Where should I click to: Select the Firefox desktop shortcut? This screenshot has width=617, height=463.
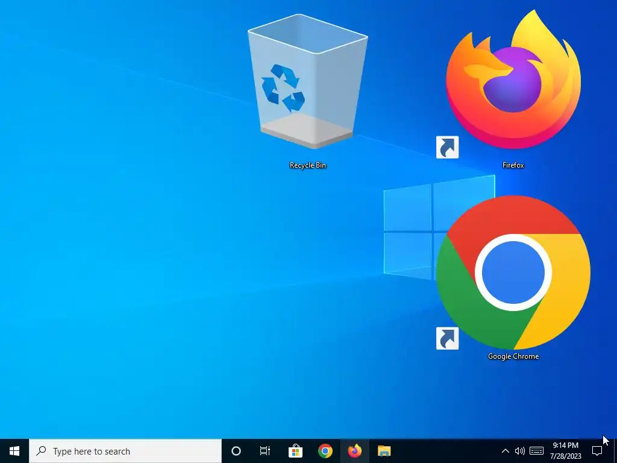coord(513,80)
